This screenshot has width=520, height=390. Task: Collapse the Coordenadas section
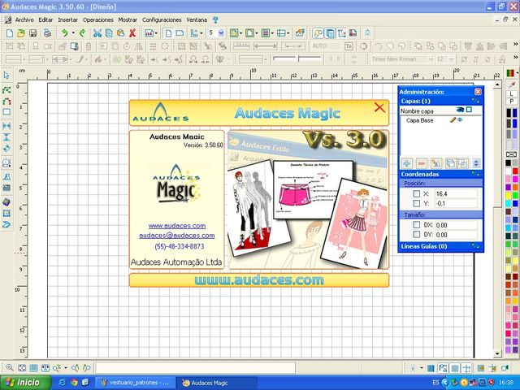tap(475, 174)
